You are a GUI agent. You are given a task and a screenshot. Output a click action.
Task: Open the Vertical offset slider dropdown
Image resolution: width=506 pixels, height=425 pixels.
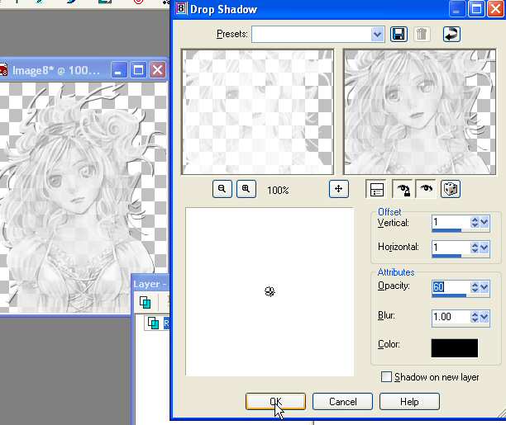tap(485, 222)
